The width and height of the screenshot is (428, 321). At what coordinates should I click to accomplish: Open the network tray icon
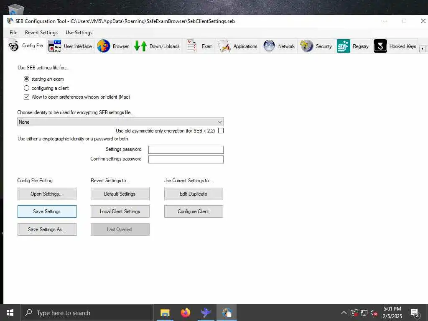pyautogui.click(x=364, y=313)
